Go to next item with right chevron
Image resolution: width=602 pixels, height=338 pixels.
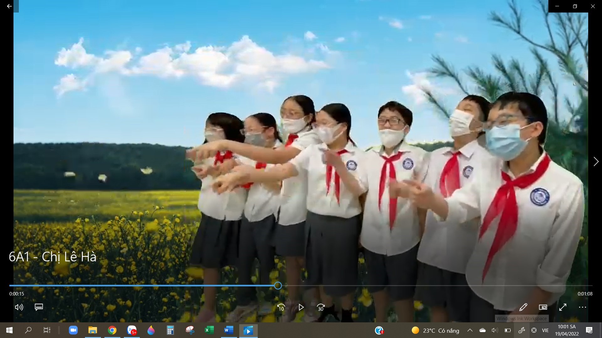click(x=596, y=161)
